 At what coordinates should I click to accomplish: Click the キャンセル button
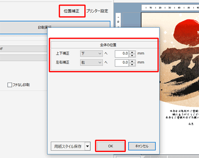[142, 146]
